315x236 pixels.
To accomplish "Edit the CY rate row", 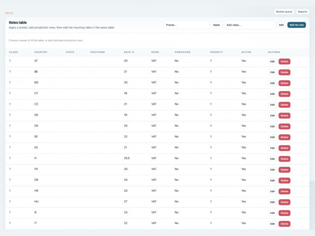I will 272,94.
